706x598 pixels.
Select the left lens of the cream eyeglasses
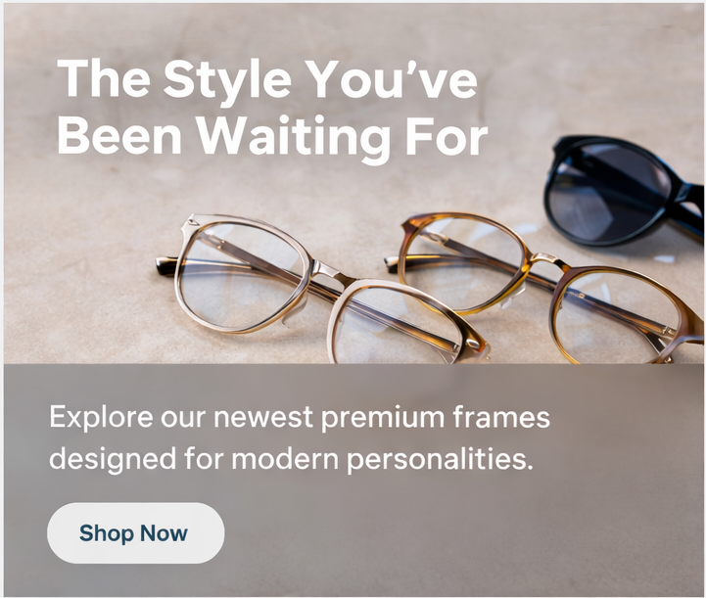point(240,275)
